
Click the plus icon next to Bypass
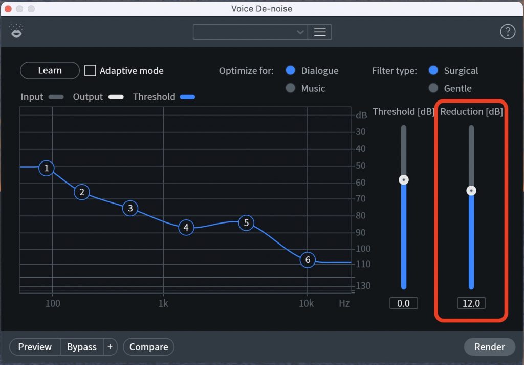110,347
